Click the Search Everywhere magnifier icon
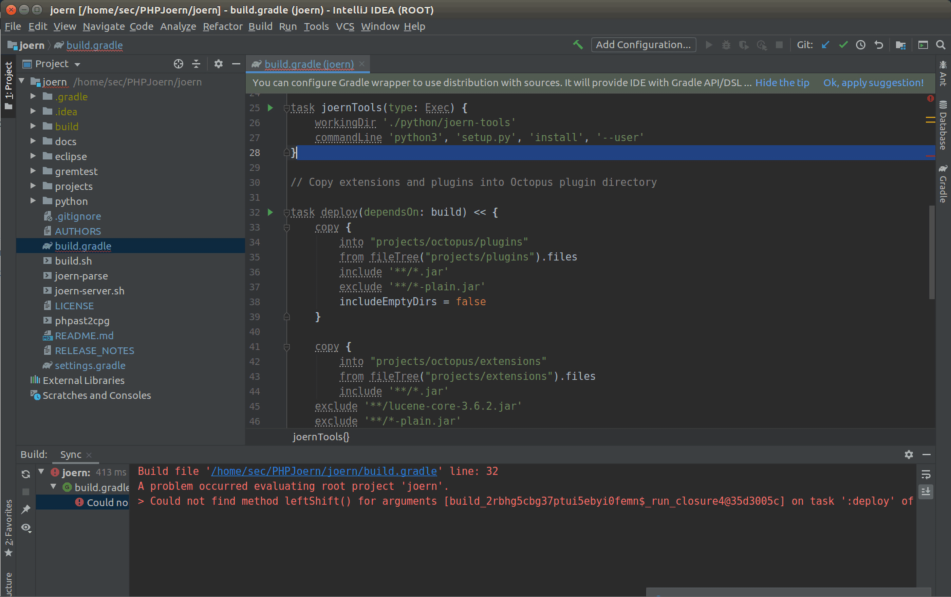Image resolution: width=951 pixels, height=597 pixels. coord(941,45)
